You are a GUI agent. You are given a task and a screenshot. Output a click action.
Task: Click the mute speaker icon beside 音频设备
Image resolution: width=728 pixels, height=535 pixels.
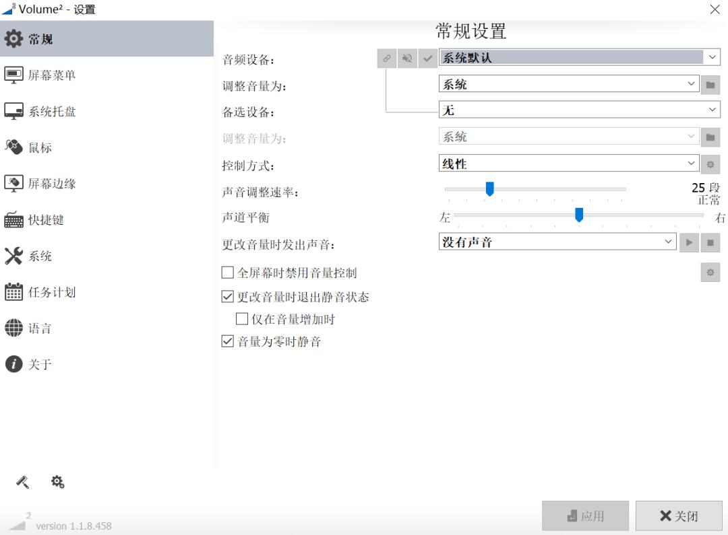click(x=406, y=59)
